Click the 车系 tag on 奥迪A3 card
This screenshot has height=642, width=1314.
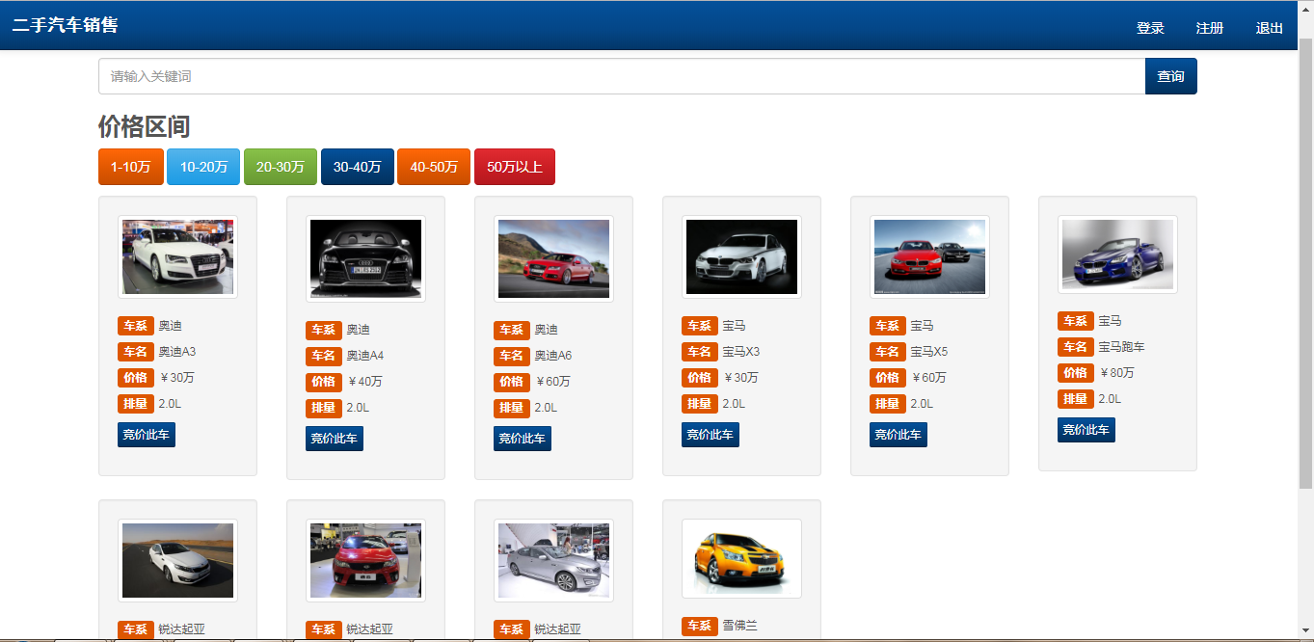coord(136,326)
